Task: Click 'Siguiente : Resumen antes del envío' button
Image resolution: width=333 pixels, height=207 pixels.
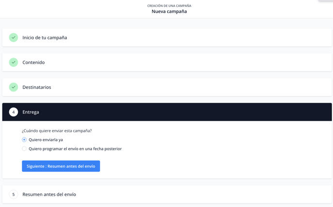Action: (61, 166)
